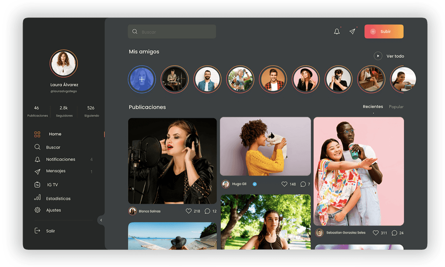Click heart icon on Sebastian Gonzalez Seles post
This screenshot has height=267, width=445.
tap(375, 233)
